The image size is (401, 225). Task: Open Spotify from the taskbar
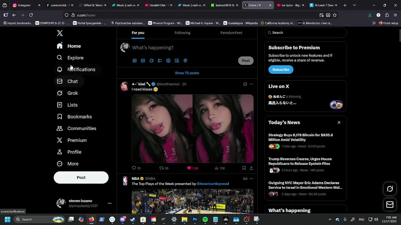tap(205, 219)
